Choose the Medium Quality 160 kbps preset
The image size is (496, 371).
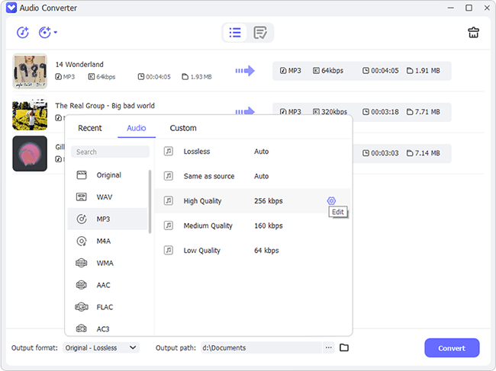click(x=253, y=225)
